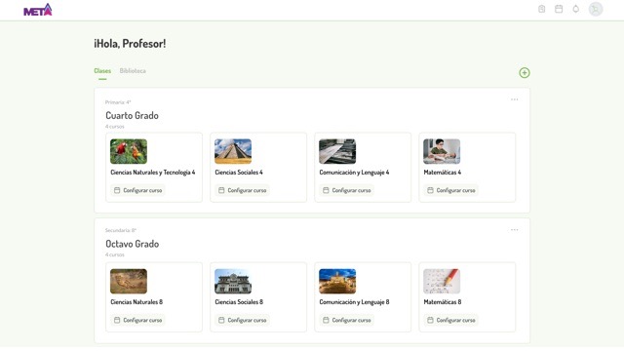Click the green add class plus icon

click(x=525, y=73)
